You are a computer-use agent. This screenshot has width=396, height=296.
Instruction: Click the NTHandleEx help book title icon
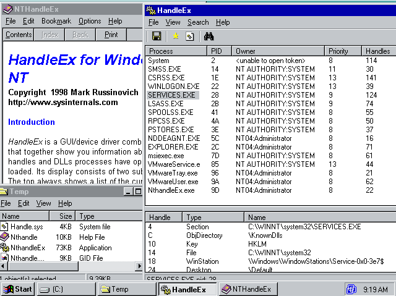pyautogui.click(x=8, y=9)
